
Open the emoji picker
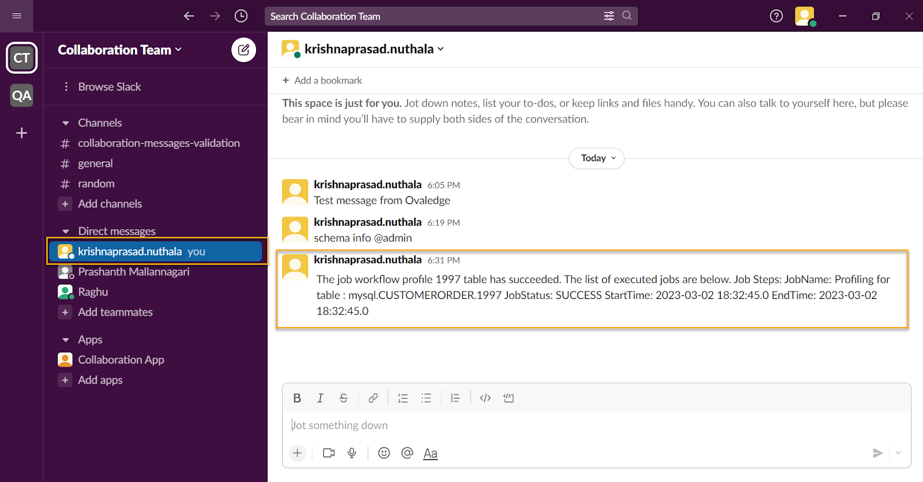click(384, 453)
